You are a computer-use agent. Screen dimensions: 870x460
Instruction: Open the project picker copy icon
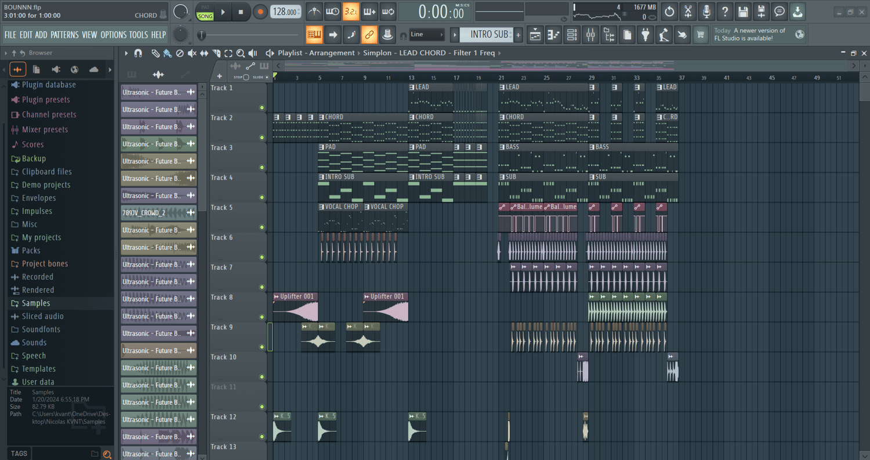coord(627,35)
